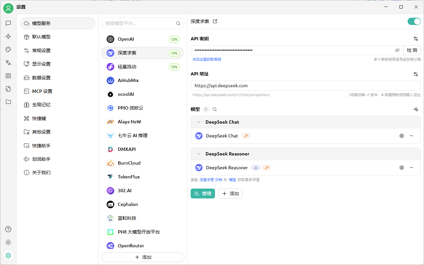Open DeepSeek official site external link icon
The height and width of the screenshot is (265, 424).
click(x=215, y=21)
